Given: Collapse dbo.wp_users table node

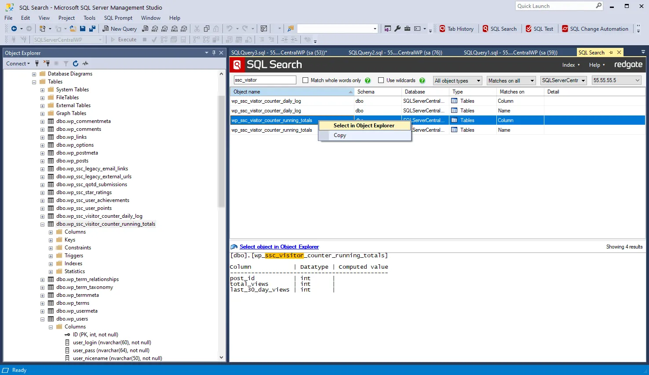Looking at the screenshot, I should coord(43,319).
